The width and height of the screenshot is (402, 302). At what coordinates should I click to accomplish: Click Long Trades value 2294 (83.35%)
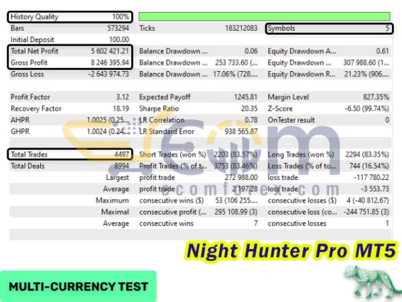point(367,154)
